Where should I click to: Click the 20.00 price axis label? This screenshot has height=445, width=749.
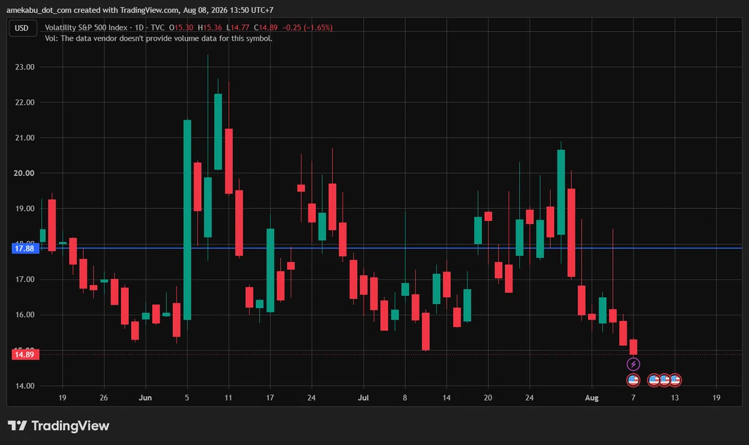click(x=24, y=173)
